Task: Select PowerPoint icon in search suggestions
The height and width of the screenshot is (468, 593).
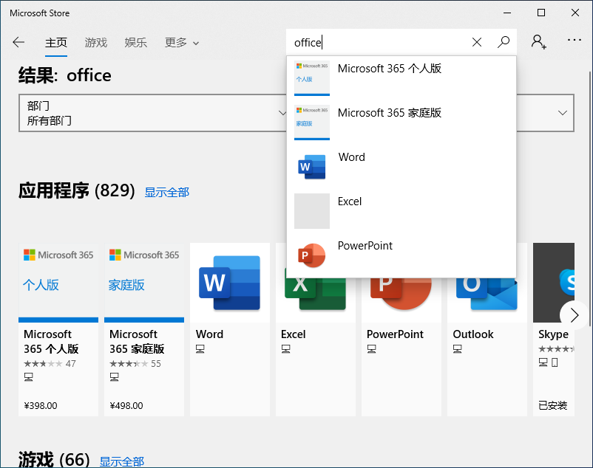Action: [311, 255]
